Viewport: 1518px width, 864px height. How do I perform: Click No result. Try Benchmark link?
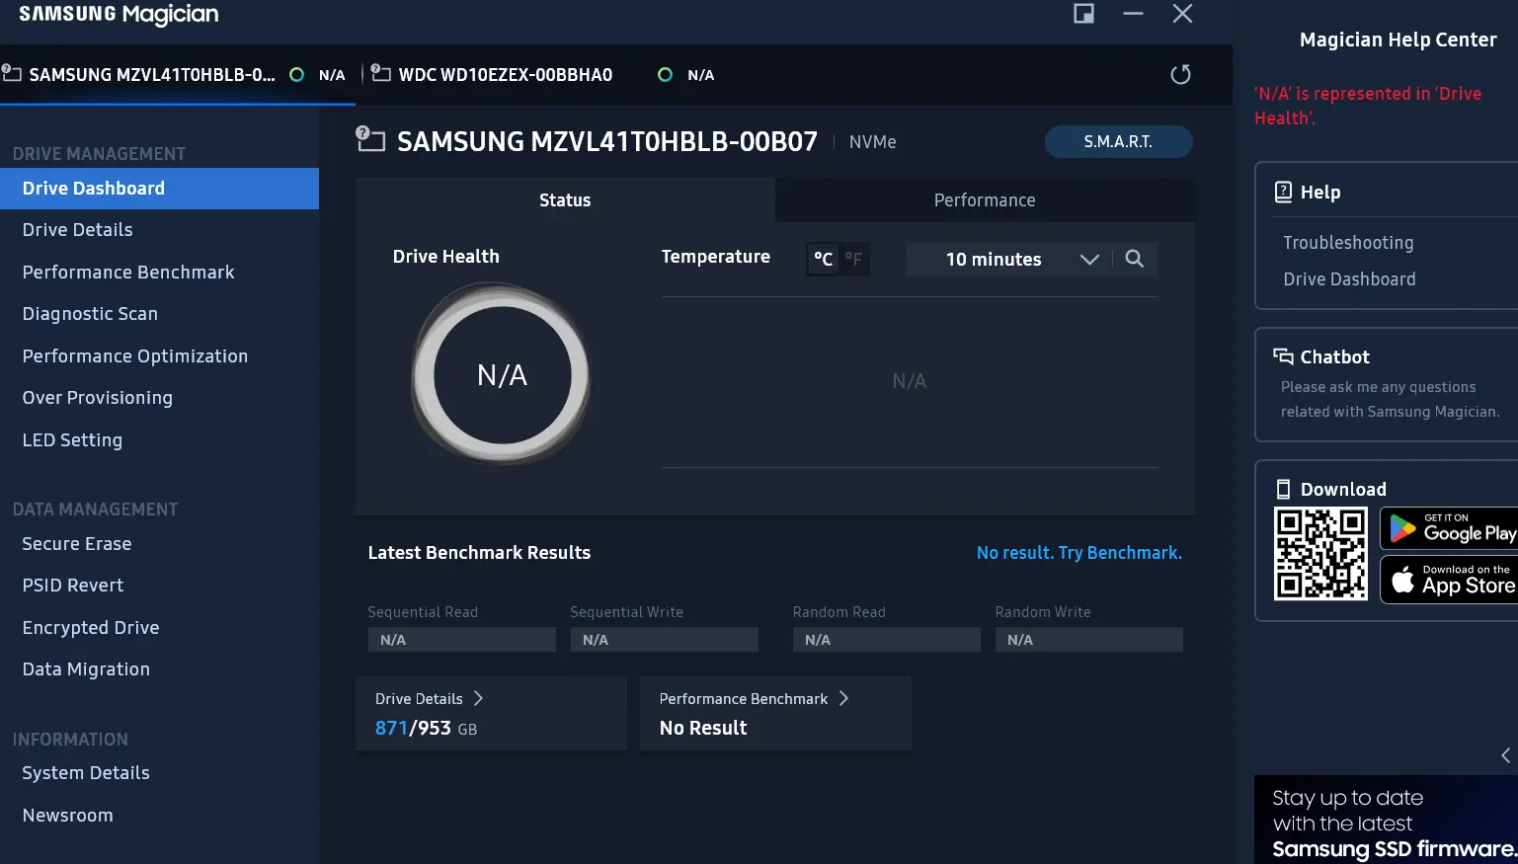point(1079,553)
